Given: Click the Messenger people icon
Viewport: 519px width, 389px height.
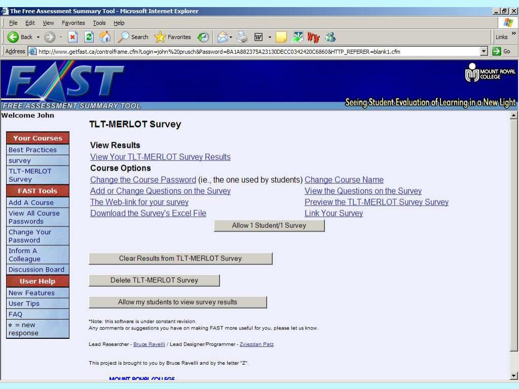Looking at the screenshot, I should tap(330, 37).
